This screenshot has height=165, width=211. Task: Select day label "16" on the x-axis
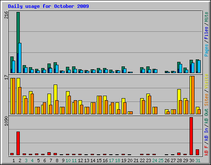point(105,160)
